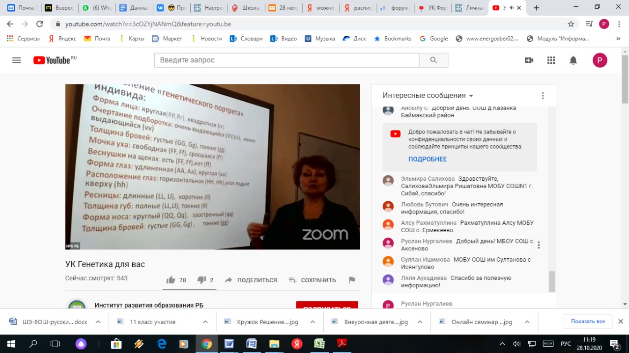Click the create video camera icon

(x=529, y=60)
